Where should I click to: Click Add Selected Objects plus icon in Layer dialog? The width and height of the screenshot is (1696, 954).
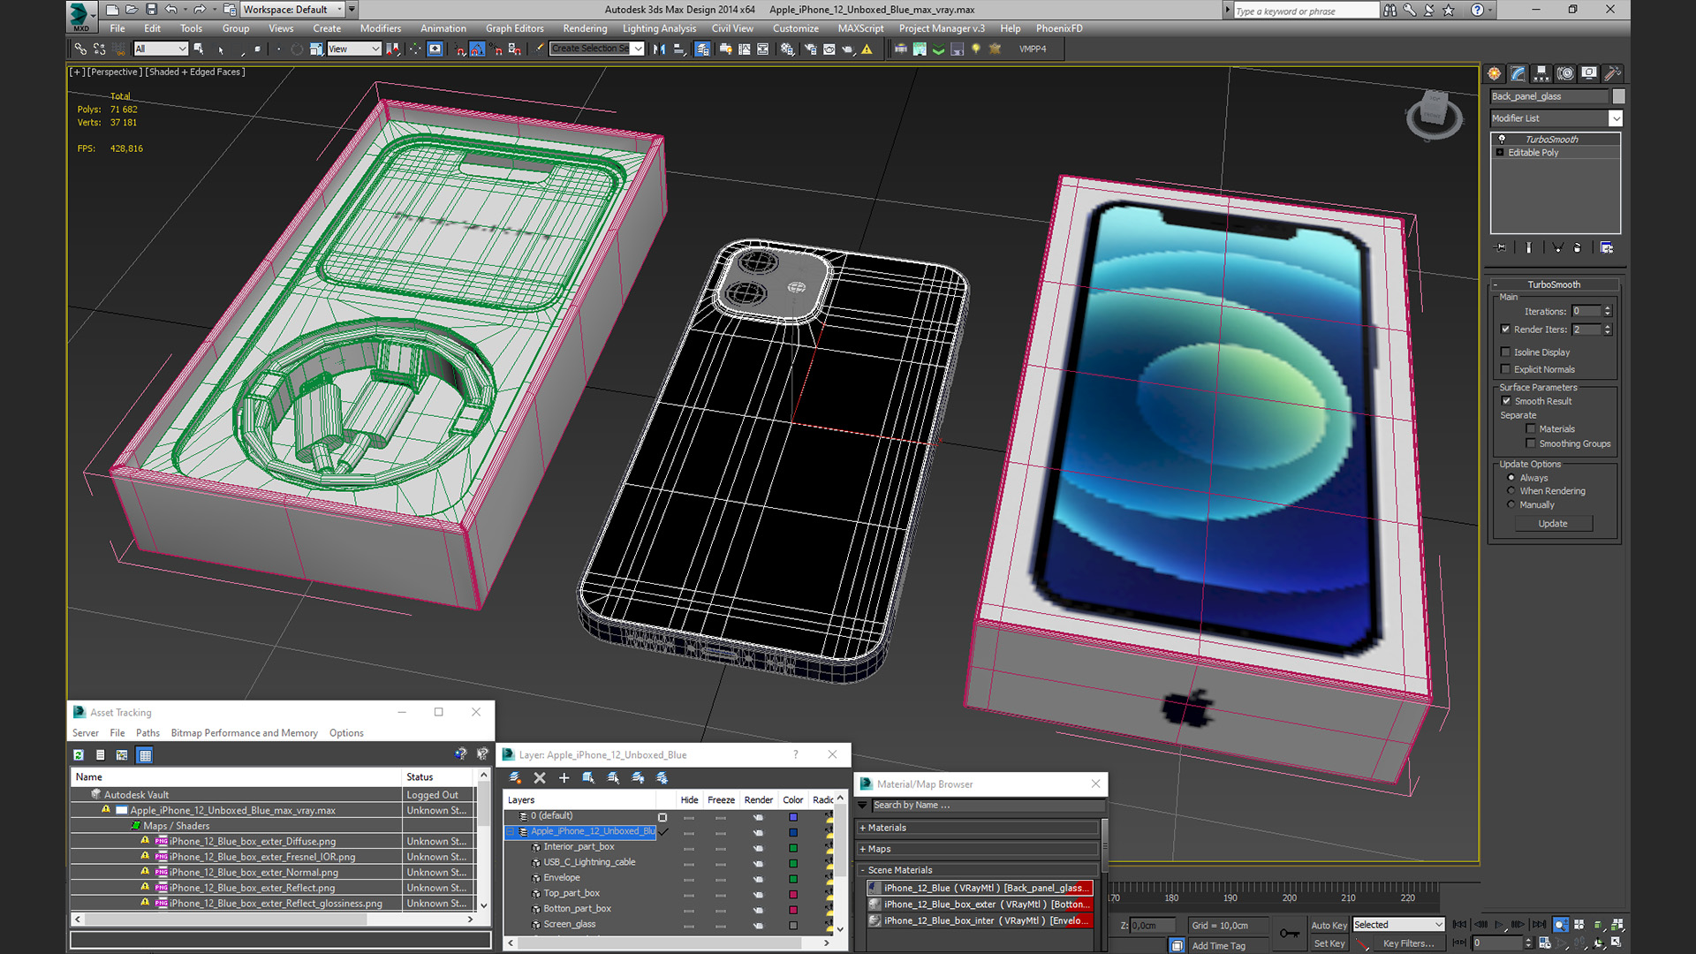coord(564,778)
